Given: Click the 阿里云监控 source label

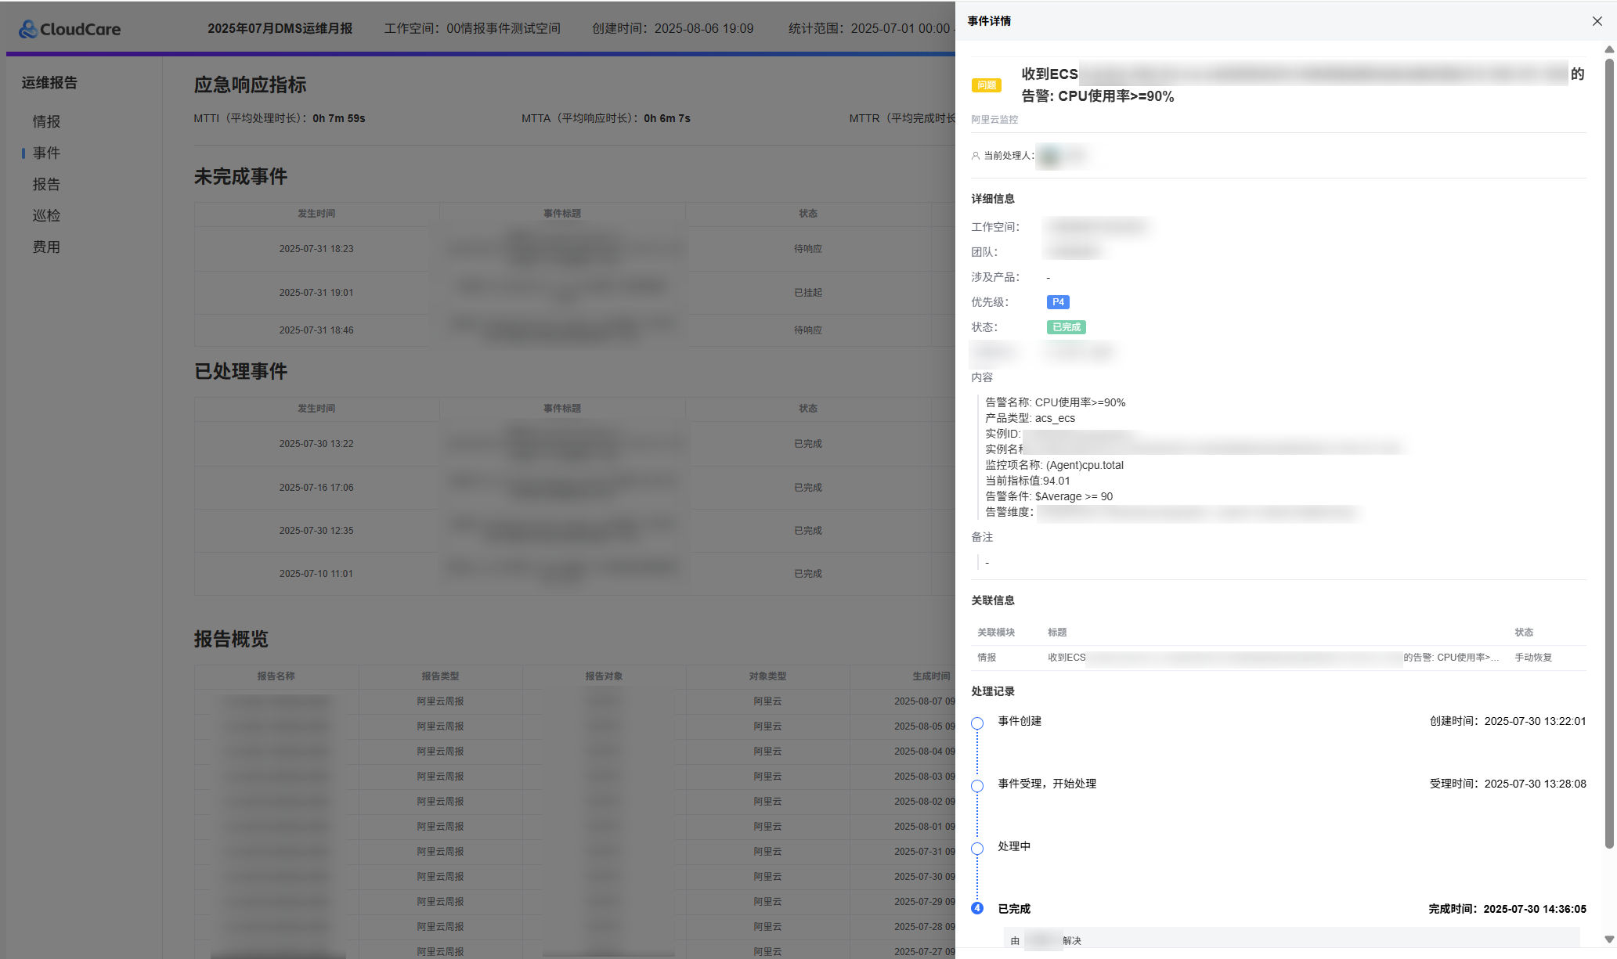Looking at the screenshot, I should coord(994,120).
